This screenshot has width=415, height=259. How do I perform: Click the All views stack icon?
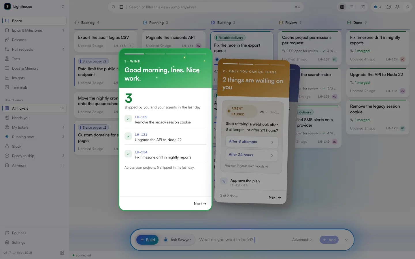(7, 165)
